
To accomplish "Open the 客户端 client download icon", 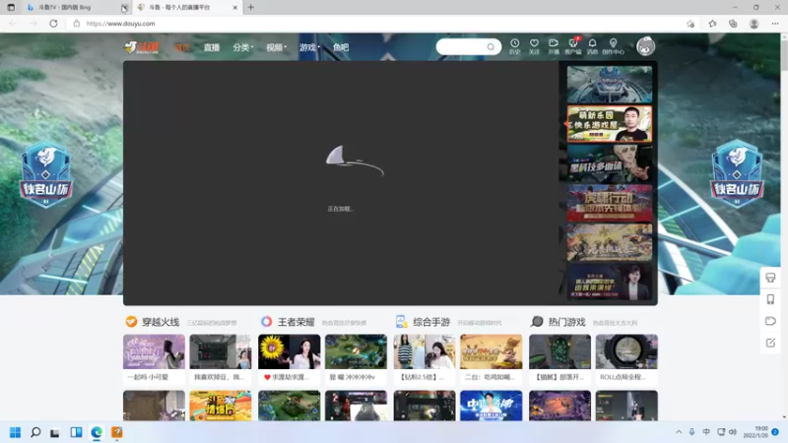I will point(573,46).
